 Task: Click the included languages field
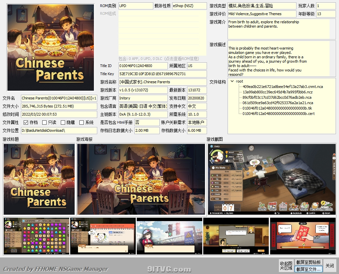coord(143,106)
